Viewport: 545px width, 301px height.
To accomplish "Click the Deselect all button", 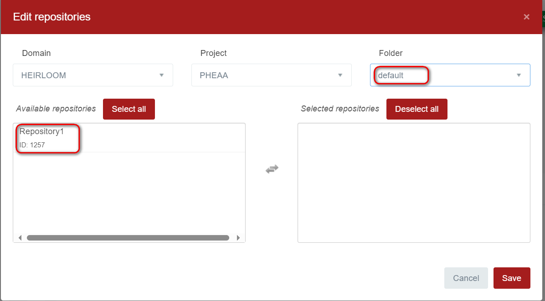I will pyautogui.click(x=416, y=109).
